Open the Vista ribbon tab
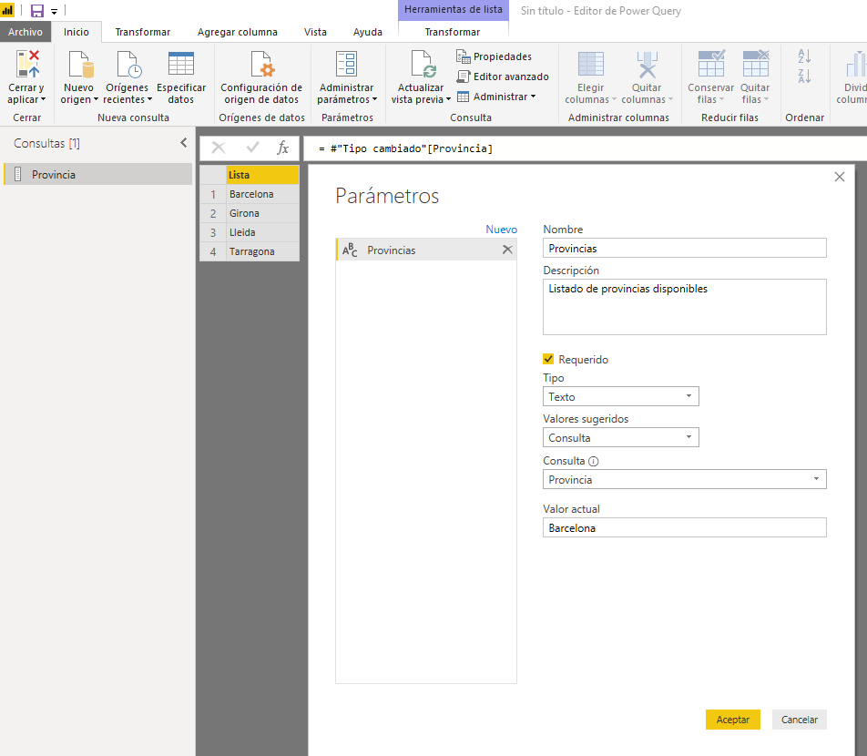This screenshot has height=756, width=867. pyautogui.click(x=315, y=32)
